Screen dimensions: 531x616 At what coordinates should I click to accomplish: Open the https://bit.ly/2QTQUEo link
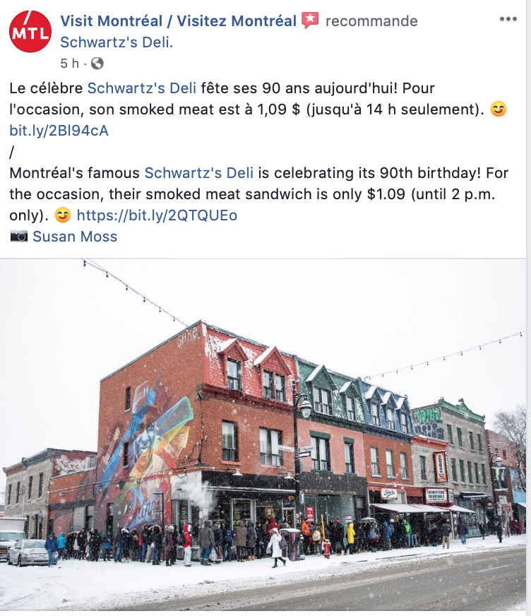[x=157, y=215]
